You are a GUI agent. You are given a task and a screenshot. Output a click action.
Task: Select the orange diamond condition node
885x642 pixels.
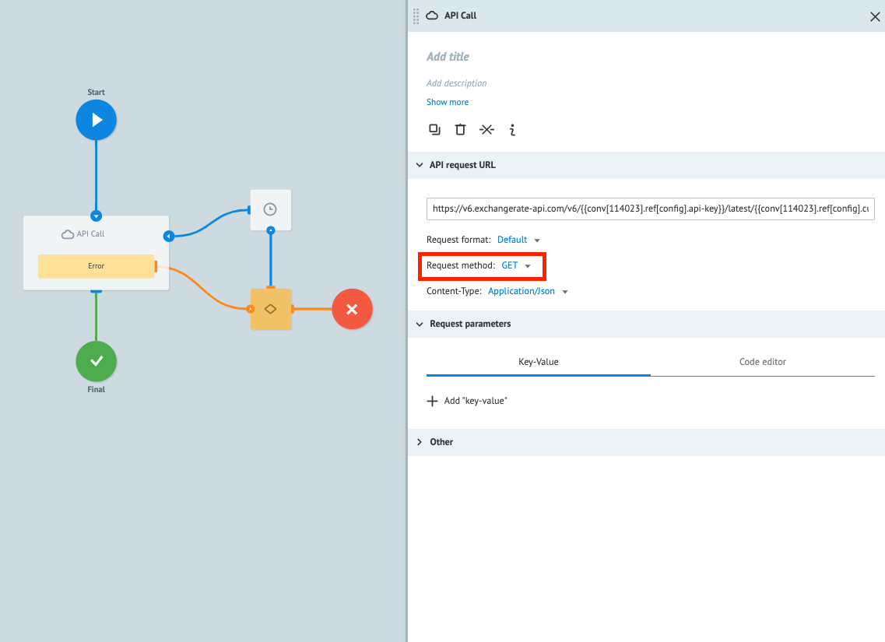click(270, 308)
